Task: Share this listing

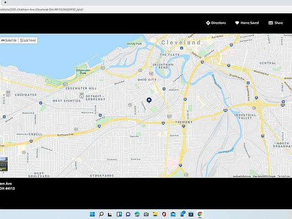Action: tap(276, 23)
